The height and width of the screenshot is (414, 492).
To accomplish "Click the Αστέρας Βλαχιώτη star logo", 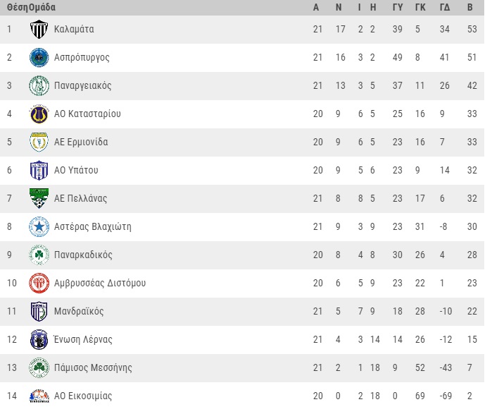I will pyautogui.click(x=39, y=226).
